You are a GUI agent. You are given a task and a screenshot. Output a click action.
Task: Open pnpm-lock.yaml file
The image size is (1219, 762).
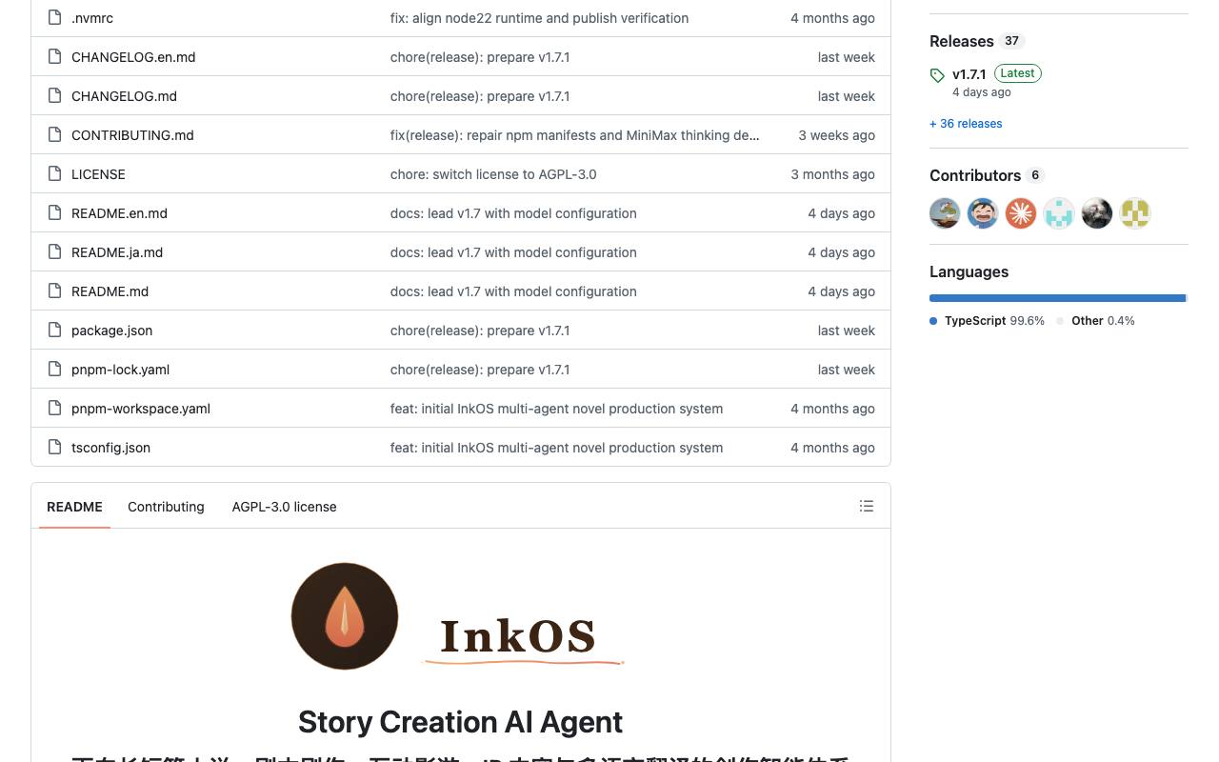click(x=120, y=370)
